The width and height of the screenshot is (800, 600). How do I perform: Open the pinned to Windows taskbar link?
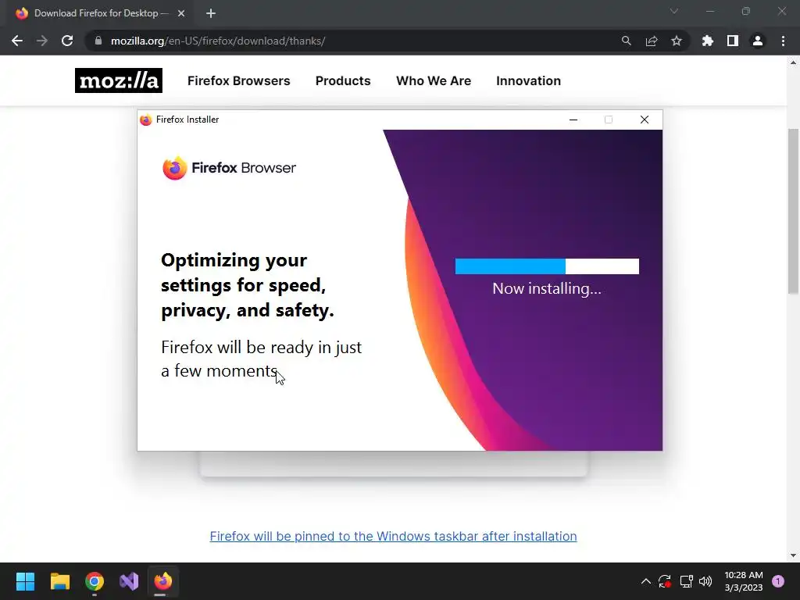tap(394, 536)
